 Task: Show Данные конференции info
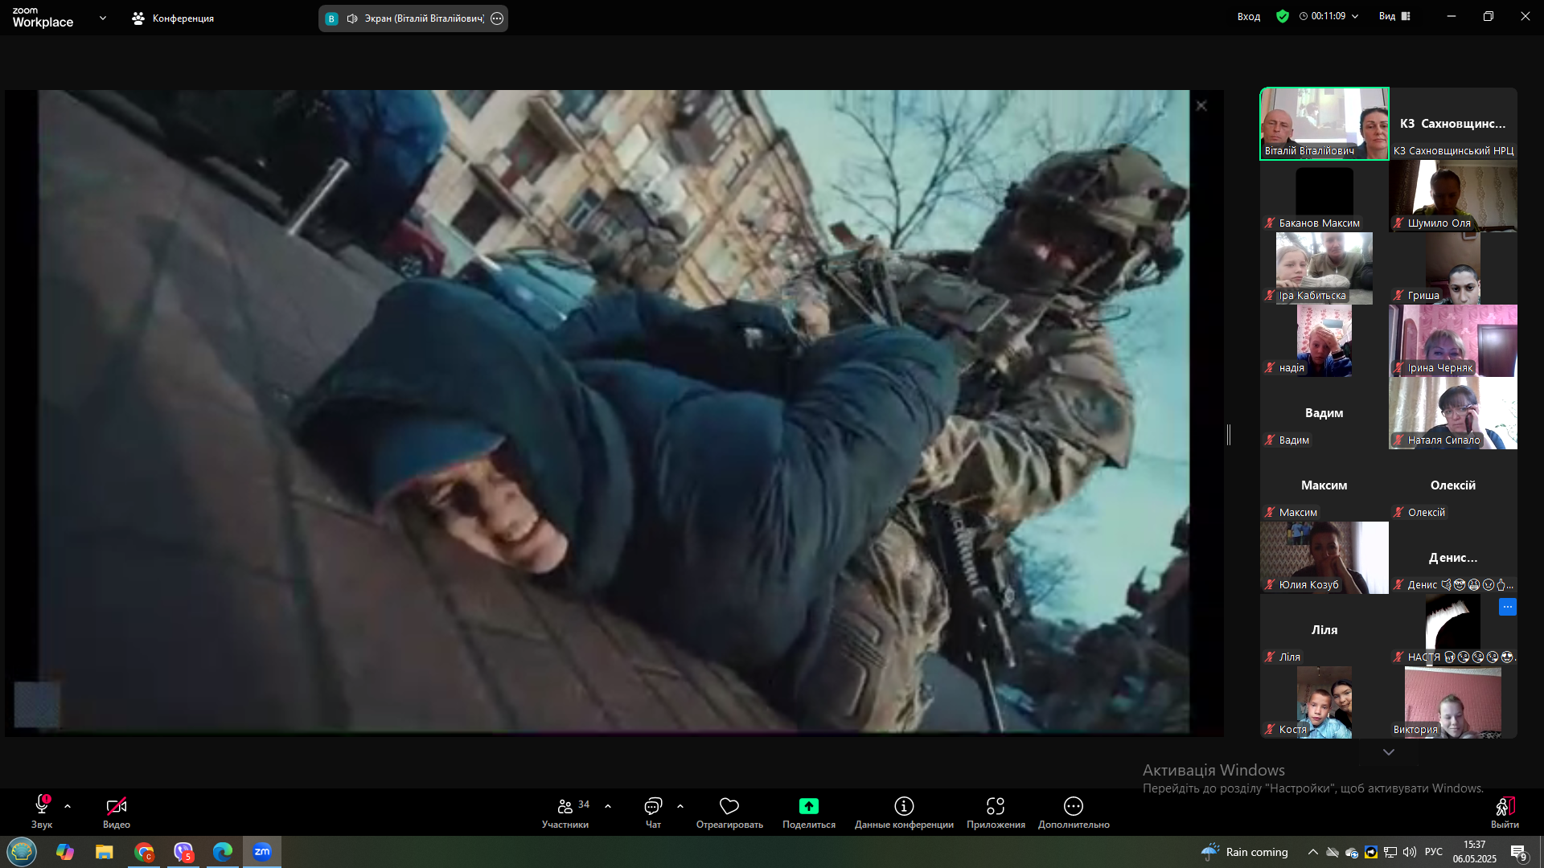point(904,812)
